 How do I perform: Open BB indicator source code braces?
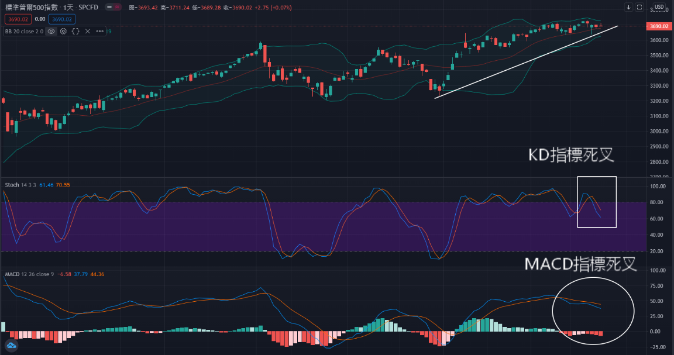[x=75, y=31]
